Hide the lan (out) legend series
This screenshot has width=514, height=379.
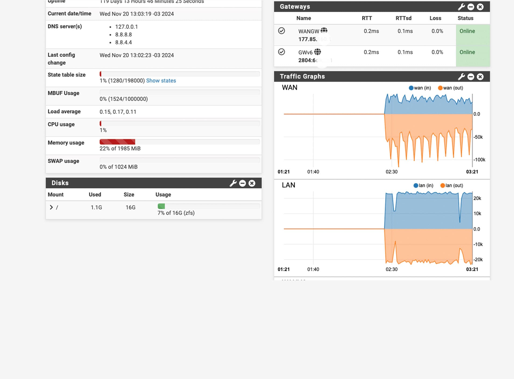point(452,185)
